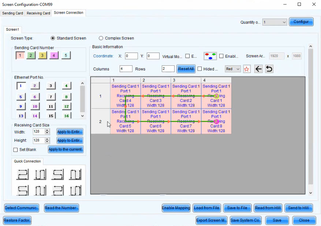Enable the Set Blank checkbox

15,150
